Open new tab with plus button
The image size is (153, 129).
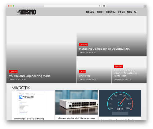click(x=145, y=7)
